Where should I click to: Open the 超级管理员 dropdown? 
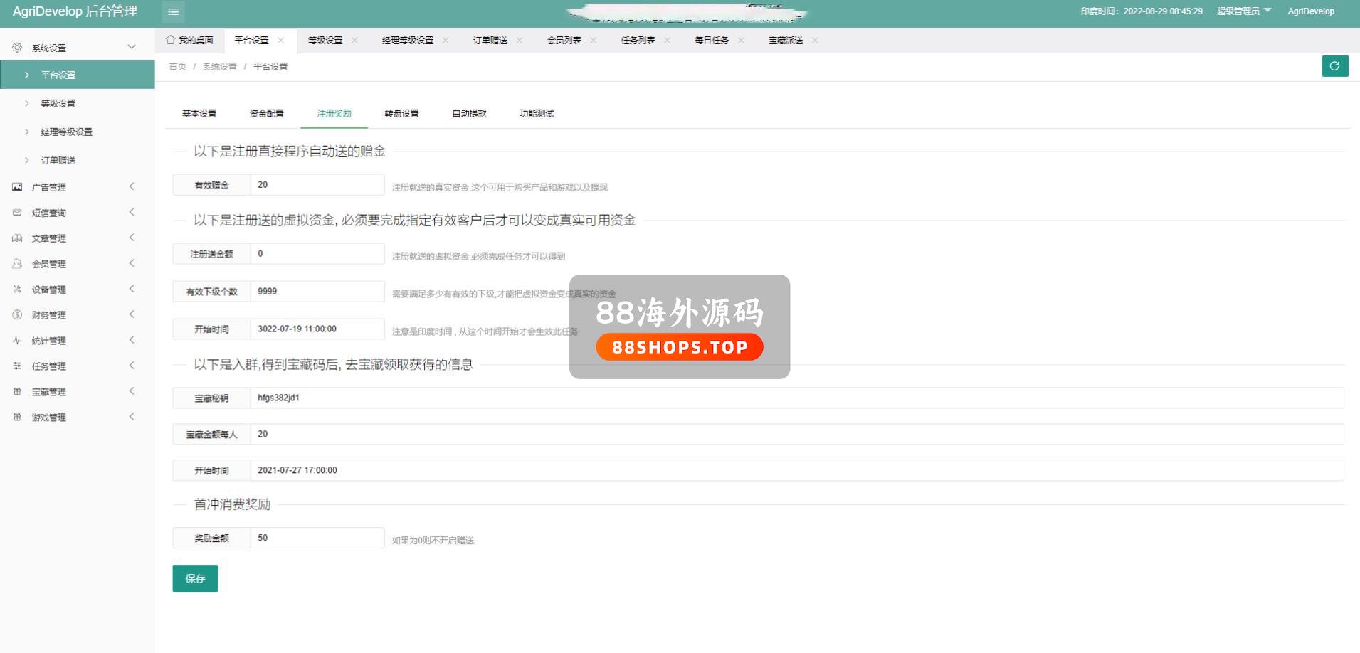(1243, 11)
